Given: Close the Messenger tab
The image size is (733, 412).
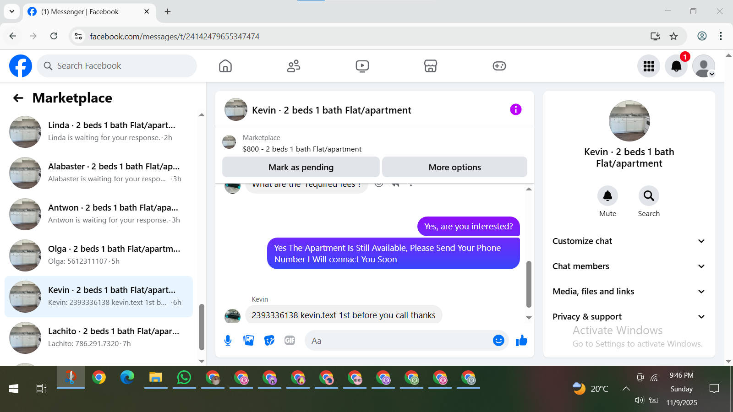Looking at the screenshot, I should (147, 11).
